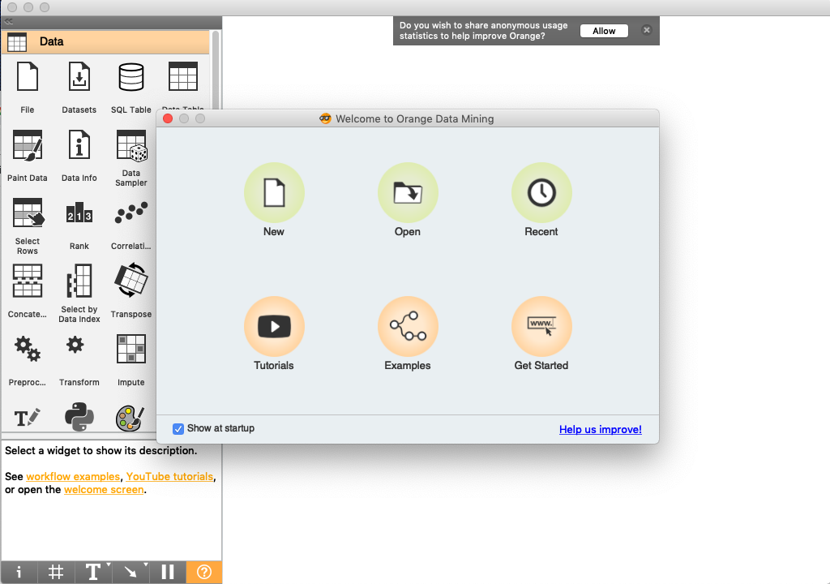Click the info 'i' button in bottom toolbar
The image size is (830, 584).
pyautogui.click(x=19, y=572)
